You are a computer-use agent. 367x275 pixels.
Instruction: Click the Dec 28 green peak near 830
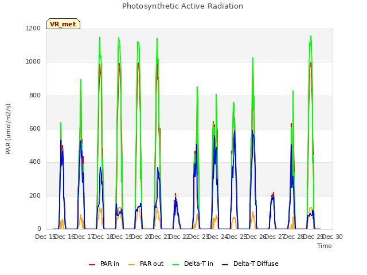[293, 91]
